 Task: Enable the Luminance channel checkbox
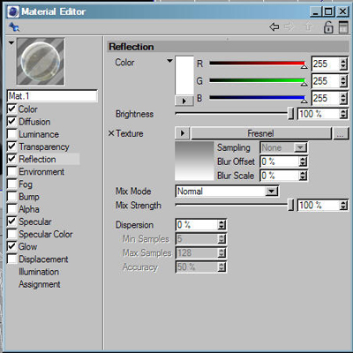[x=11, y=134]
